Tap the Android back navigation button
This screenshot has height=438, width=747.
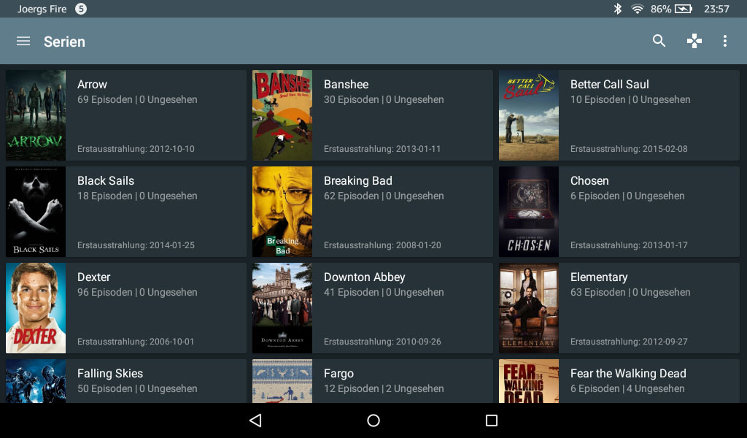click(255, 420)
